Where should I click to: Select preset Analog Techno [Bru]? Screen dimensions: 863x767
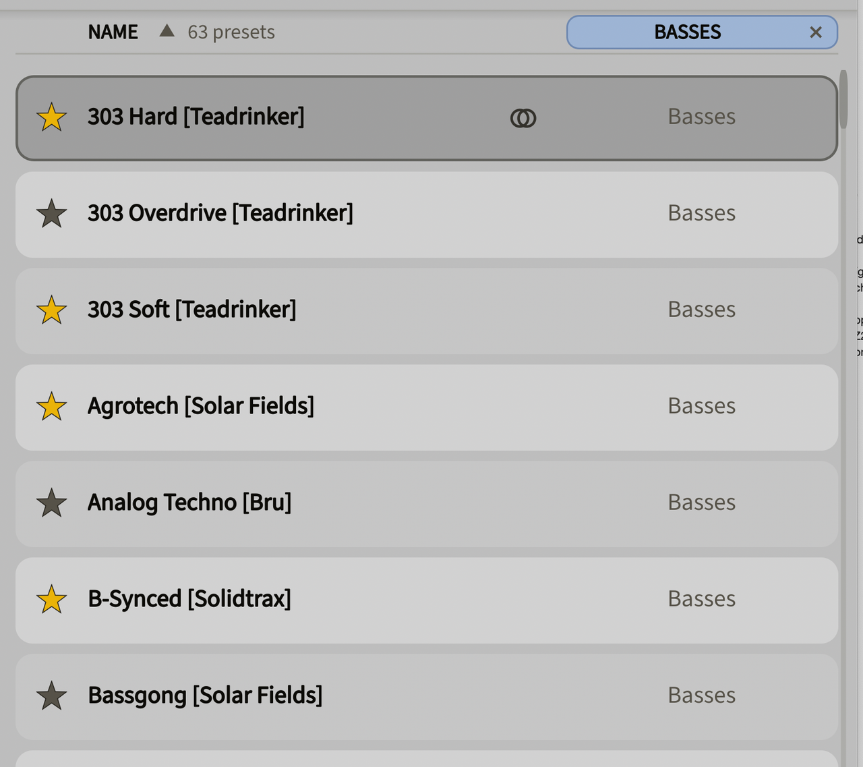tap(427, 504)
